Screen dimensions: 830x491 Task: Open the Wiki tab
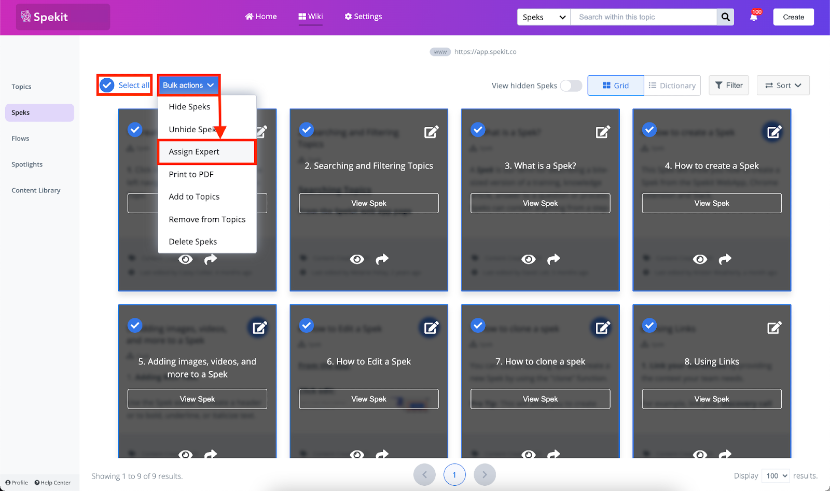311,17
